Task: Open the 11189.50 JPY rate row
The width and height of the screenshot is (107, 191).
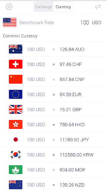Action: click(x=53, y=139)
